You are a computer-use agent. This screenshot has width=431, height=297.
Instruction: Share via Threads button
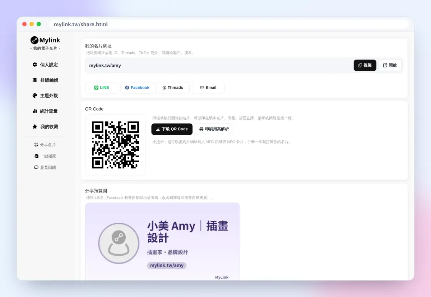click(173, 88)
